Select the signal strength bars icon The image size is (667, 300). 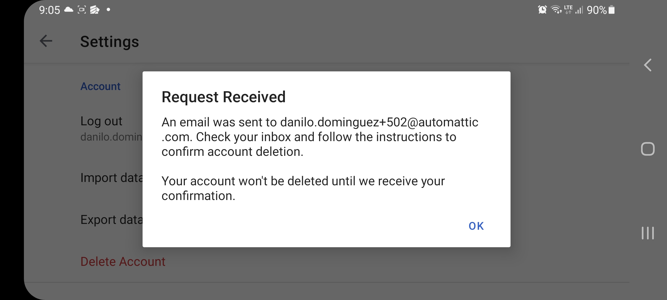579,11
